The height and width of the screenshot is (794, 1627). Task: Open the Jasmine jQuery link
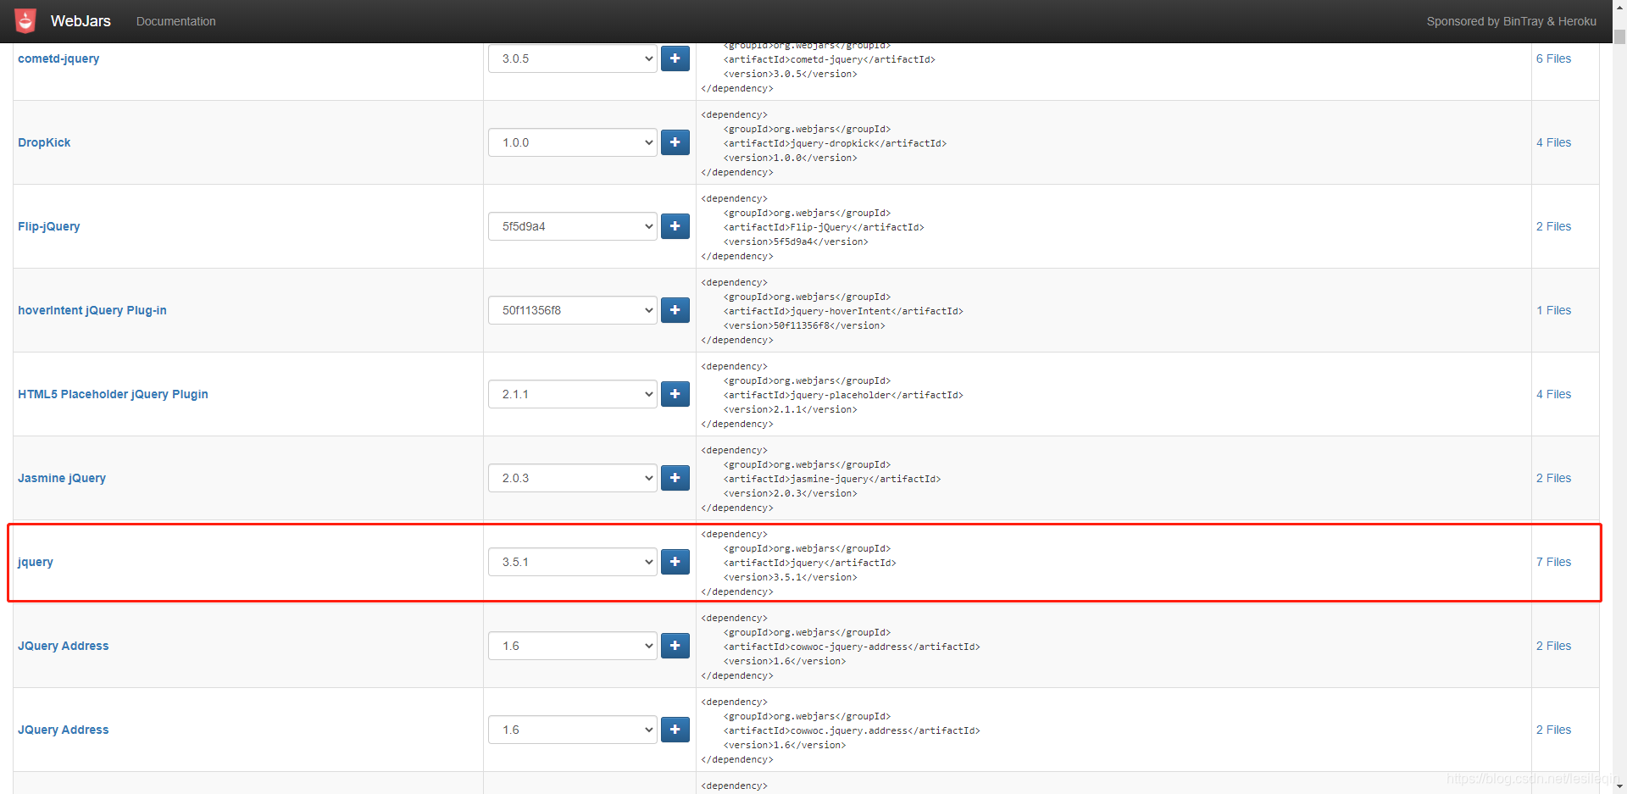click(x=62, y=478)
